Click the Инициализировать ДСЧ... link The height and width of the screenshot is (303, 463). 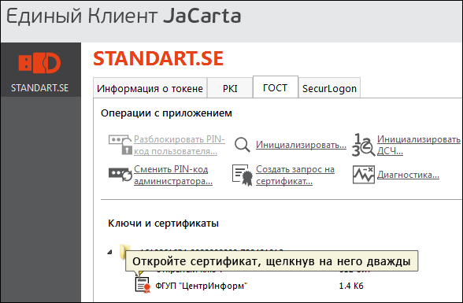tap(419, 145)
